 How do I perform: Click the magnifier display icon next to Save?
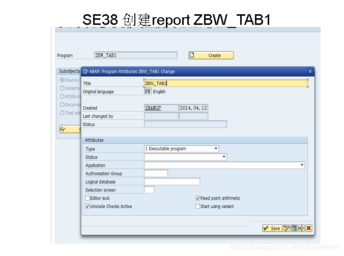click(x=294, y=228)
